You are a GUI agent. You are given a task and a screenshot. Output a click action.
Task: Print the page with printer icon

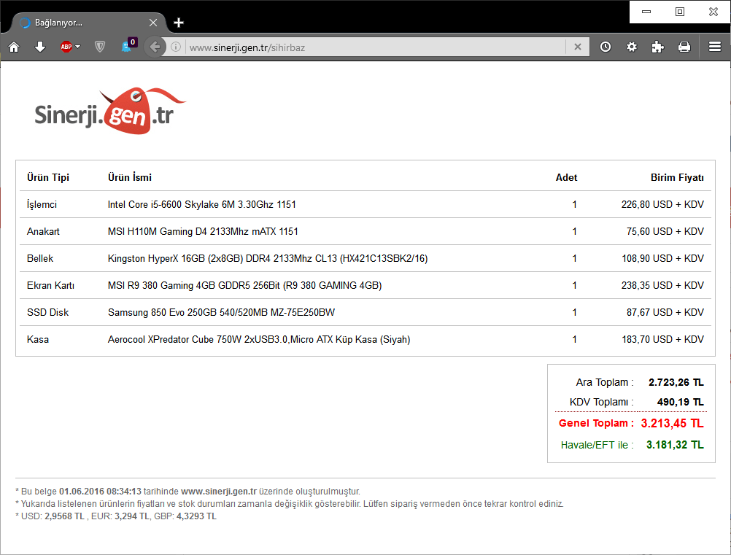[x=684, y=47]
